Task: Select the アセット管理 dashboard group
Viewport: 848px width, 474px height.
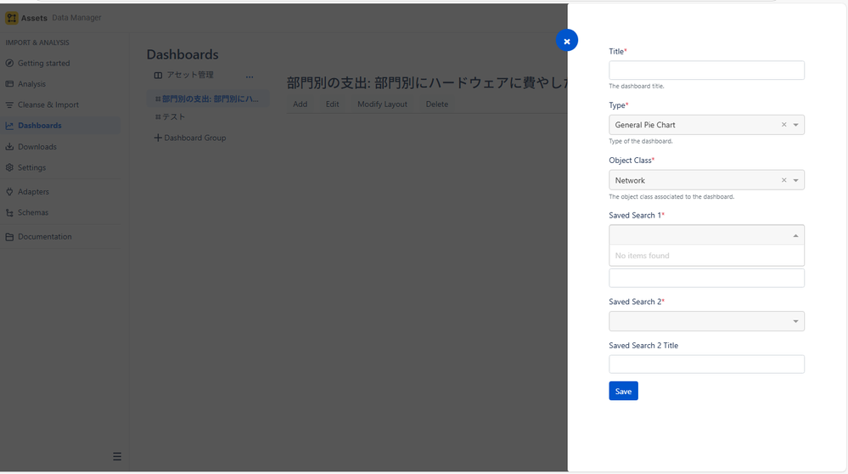Action: coord(190,76)
